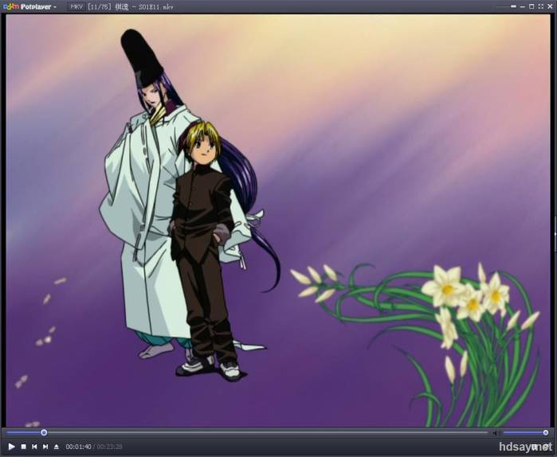The height and width of the screenshot is (457, 557).
Task: Open a file with the eject icon
Action: pos(56,447)
